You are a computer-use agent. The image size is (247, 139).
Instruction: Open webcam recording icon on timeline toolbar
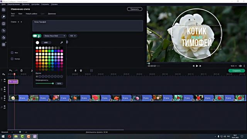pos(81,70)
